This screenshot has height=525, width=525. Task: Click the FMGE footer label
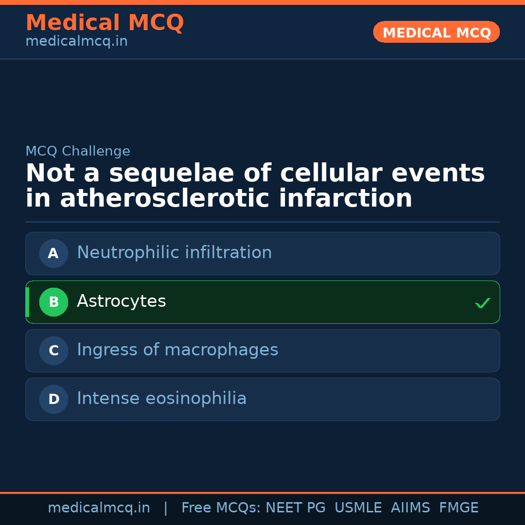point(458,508)
